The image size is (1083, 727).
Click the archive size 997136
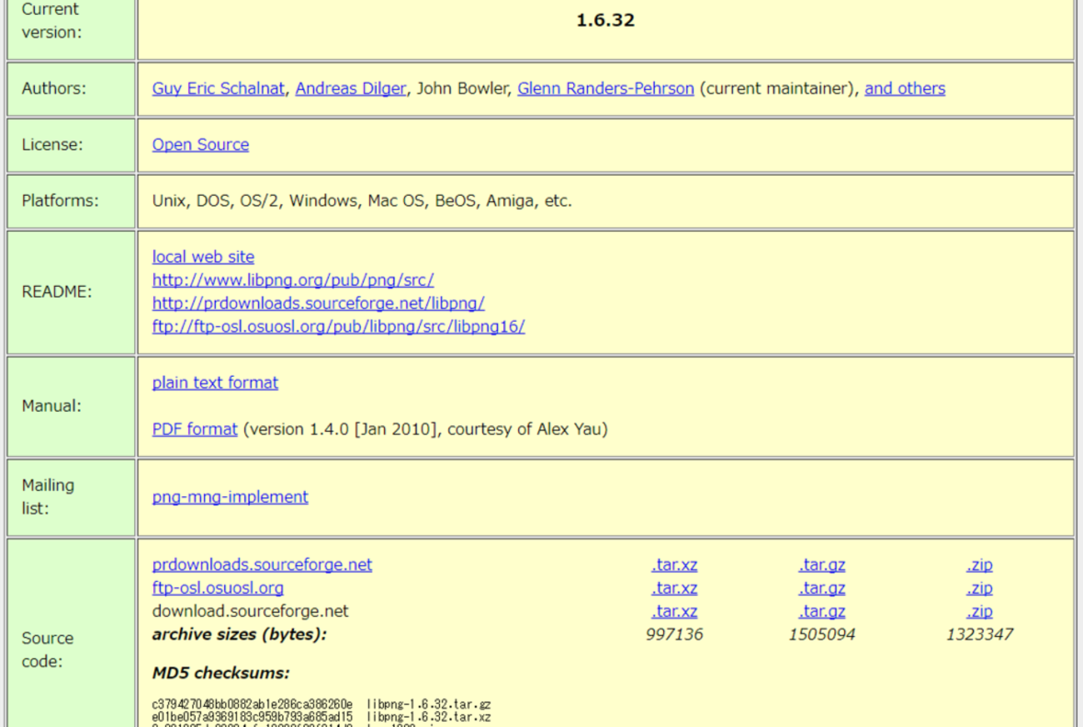coord(674,634)
